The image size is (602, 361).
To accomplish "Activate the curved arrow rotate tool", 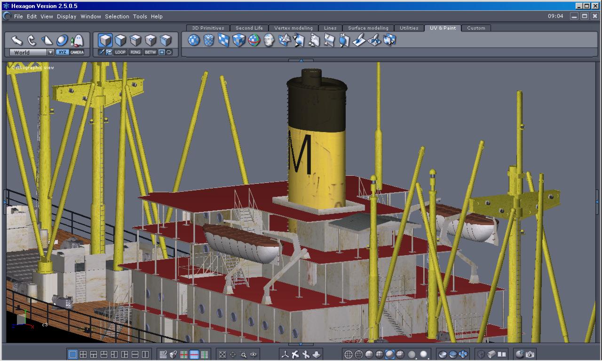I will click(x=32, y=40).
